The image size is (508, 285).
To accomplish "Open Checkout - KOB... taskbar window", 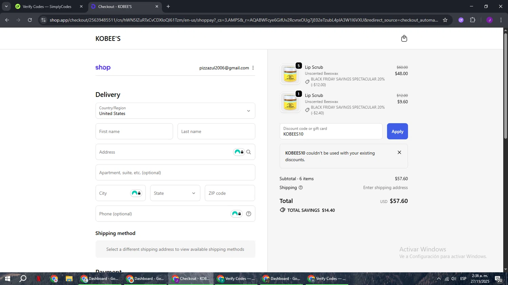I will [191, 279].
